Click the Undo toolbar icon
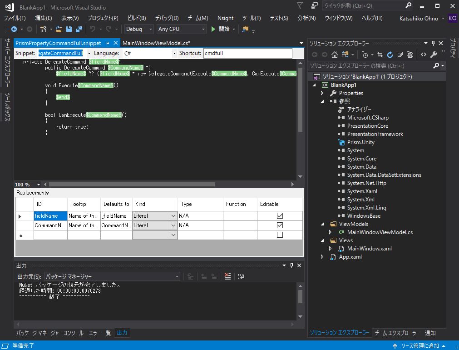This screenshot has height=350, width=459. click(x=93, y=29)
